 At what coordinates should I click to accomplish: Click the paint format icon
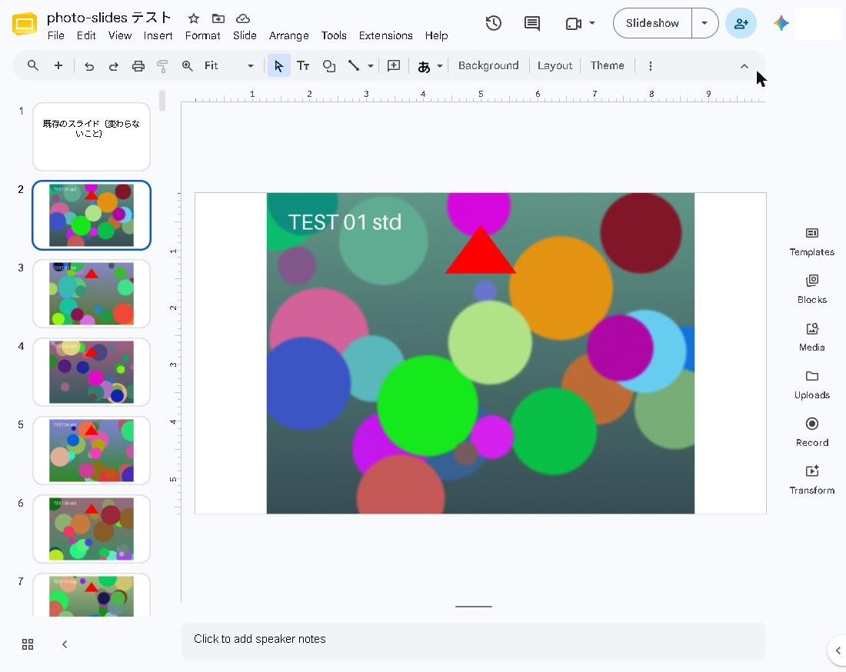click(x=162, y=66)
